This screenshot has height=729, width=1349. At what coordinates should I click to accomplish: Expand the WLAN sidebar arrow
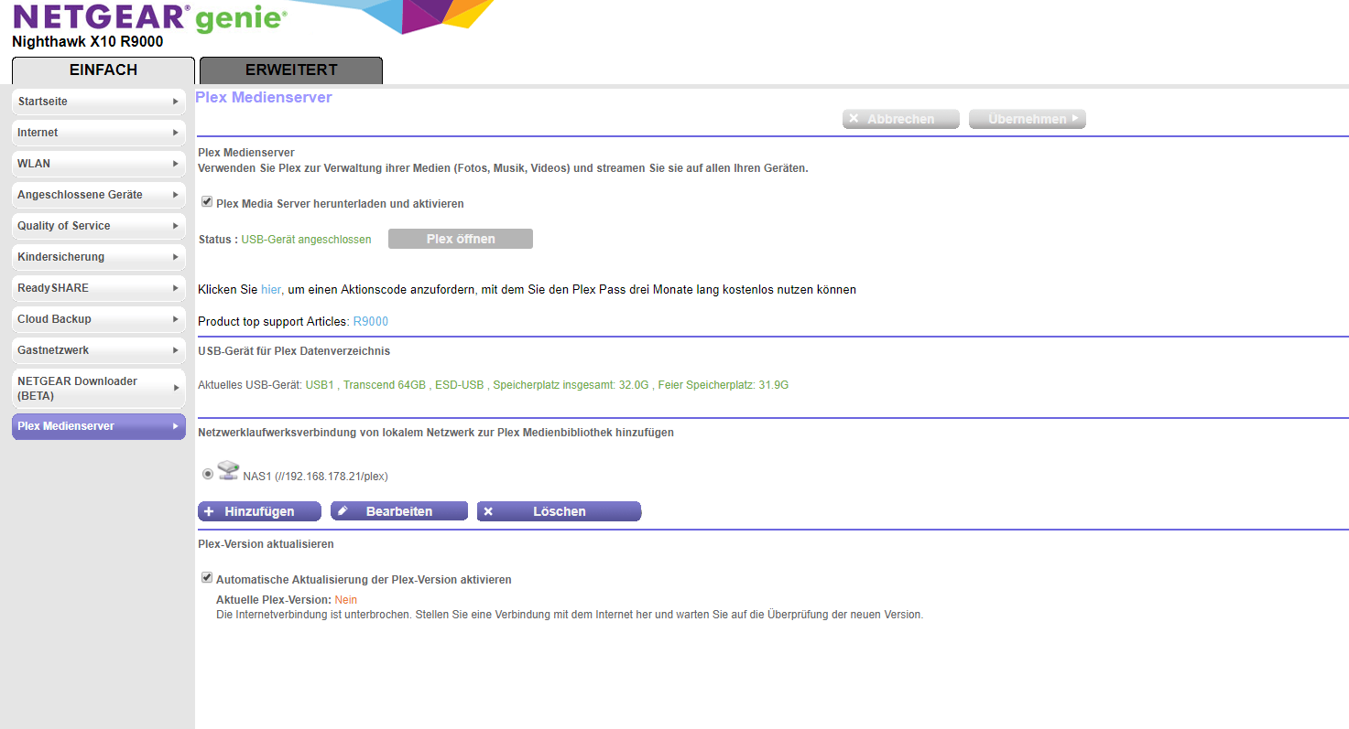[x=175, y=164]
